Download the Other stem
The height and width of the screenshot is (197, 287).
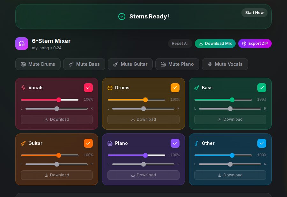230,175
